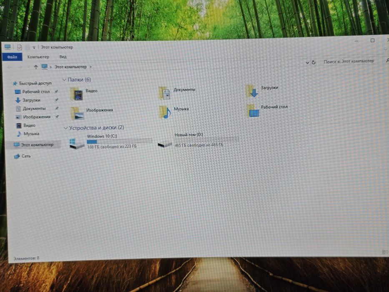Click Этот компьютер in address bar path
The width and height of the screenshot is (389, 292).
(70, 67)
